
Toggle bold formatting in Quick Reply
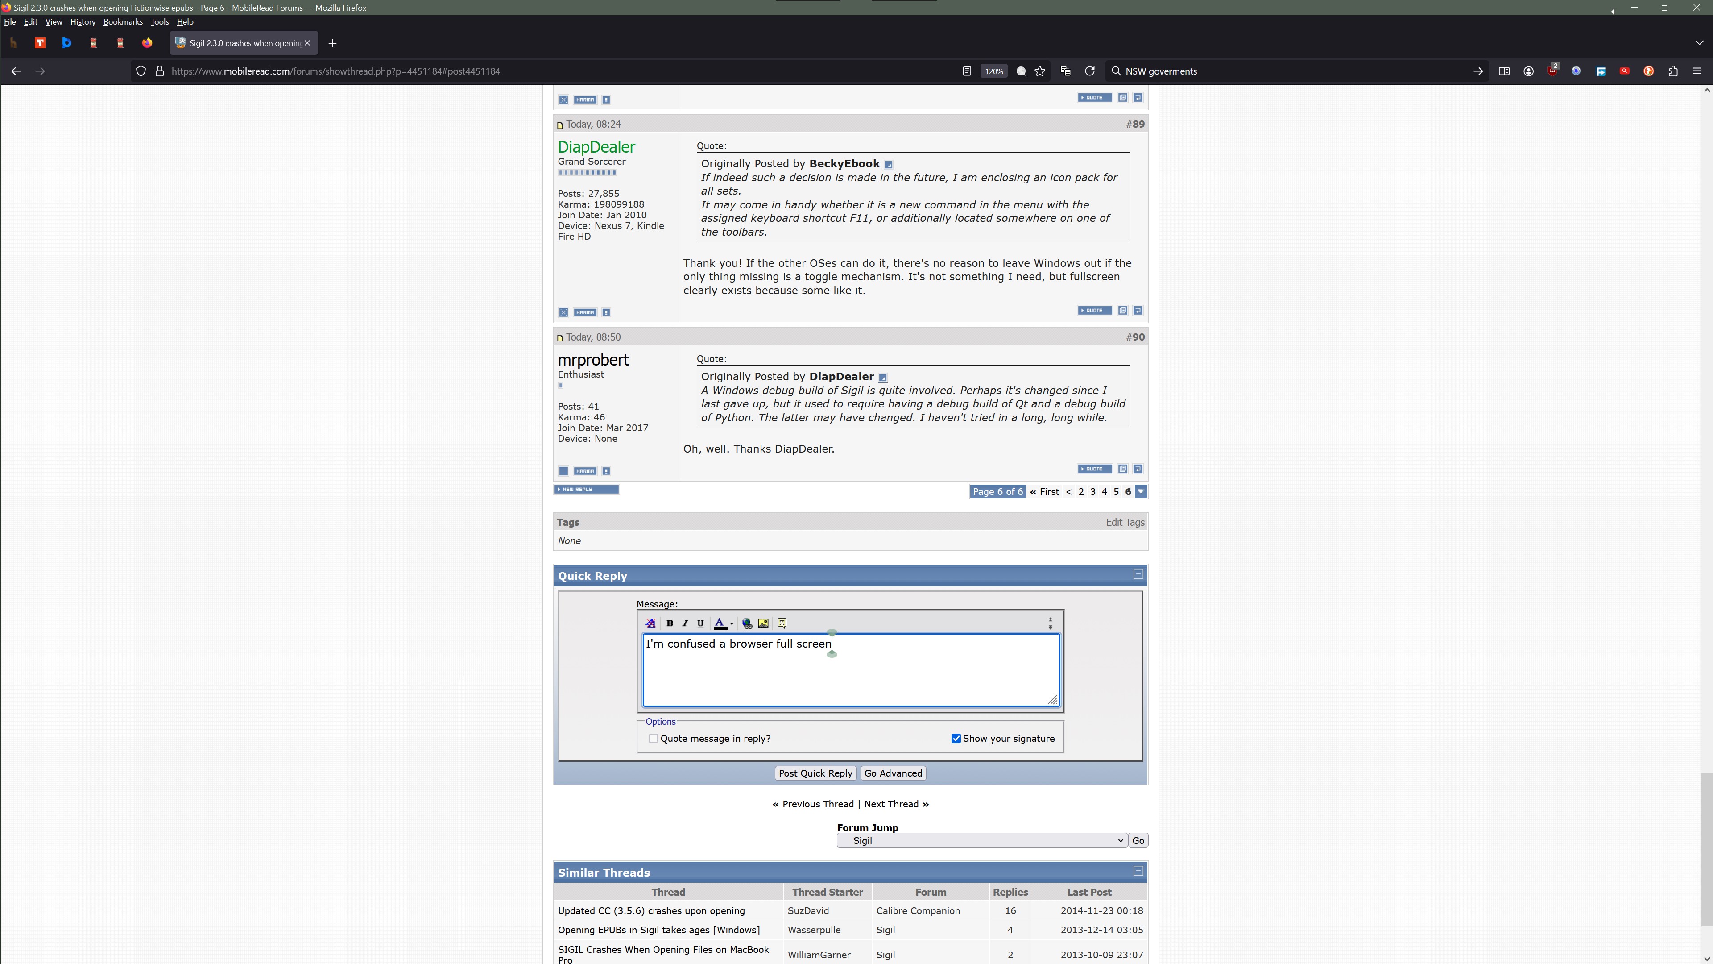click(670, 623)
